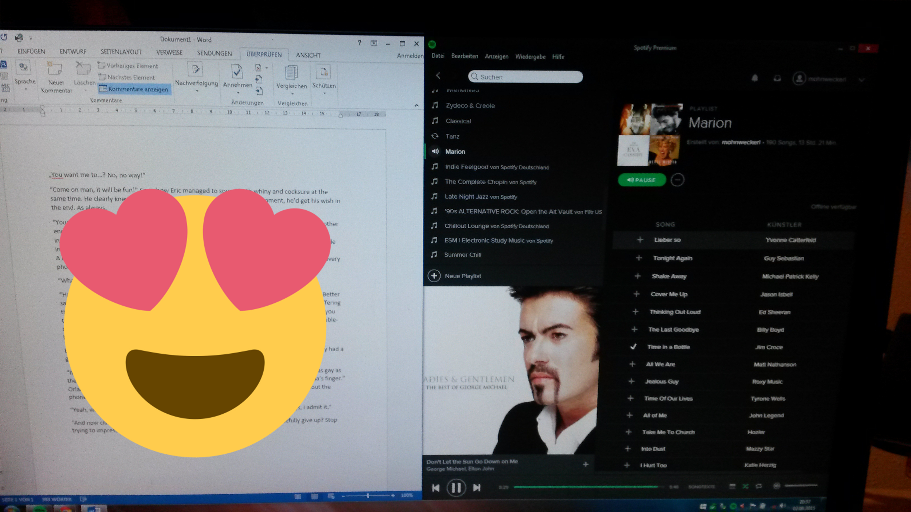The height and width of the screenshot is (512, 911).
Task: Expand the Löschen dropdown arrow
Action: 85,91
